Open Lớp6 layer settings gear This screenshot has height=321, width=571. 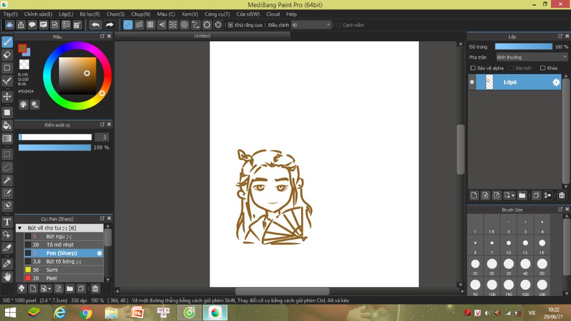click(556, 82)
